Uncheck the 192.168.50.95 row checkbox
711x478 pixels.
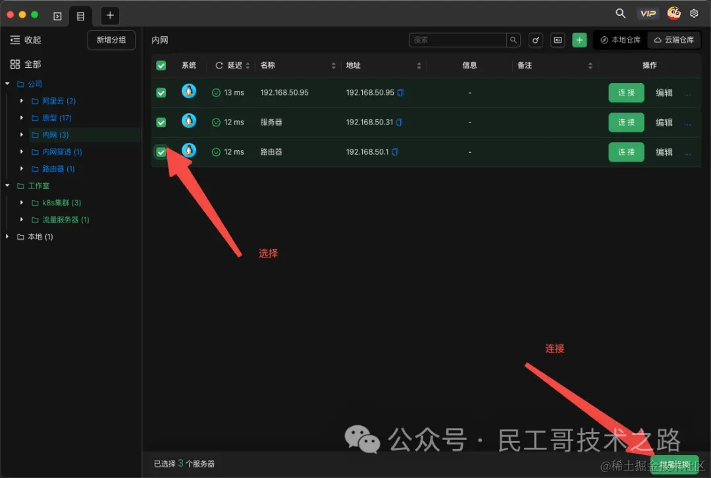click(161, 92)
